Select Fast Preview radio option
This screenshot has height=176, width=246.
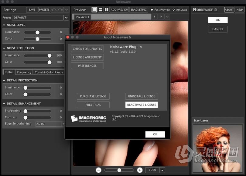(x=152, y=10)
